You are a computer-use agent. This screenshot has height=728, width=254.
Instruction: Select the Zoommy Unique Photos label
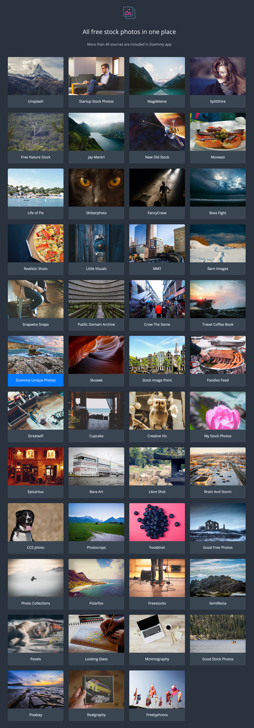pyautogui.click(x=36, y=380)
